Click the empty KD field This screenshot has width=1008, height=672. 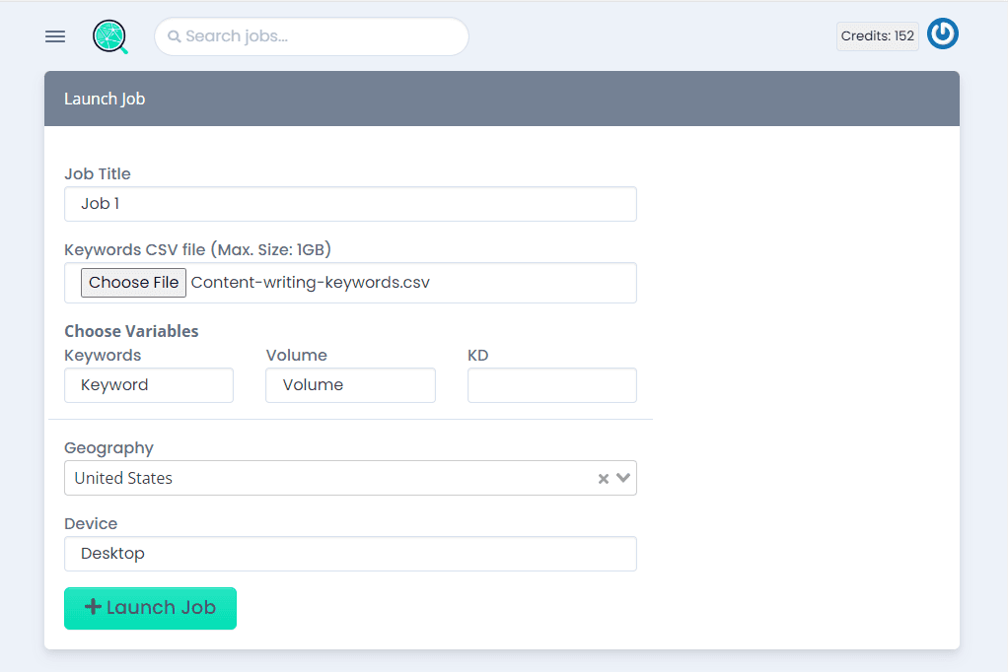click(551, 384)
